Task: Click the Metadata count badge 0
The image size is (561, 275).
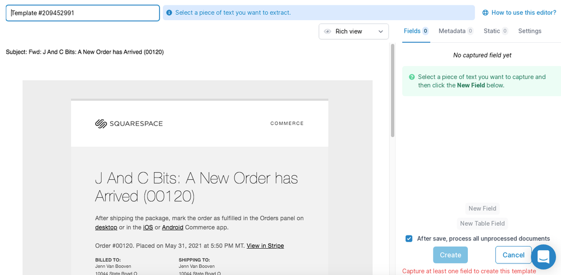Action: pos(470,31)
